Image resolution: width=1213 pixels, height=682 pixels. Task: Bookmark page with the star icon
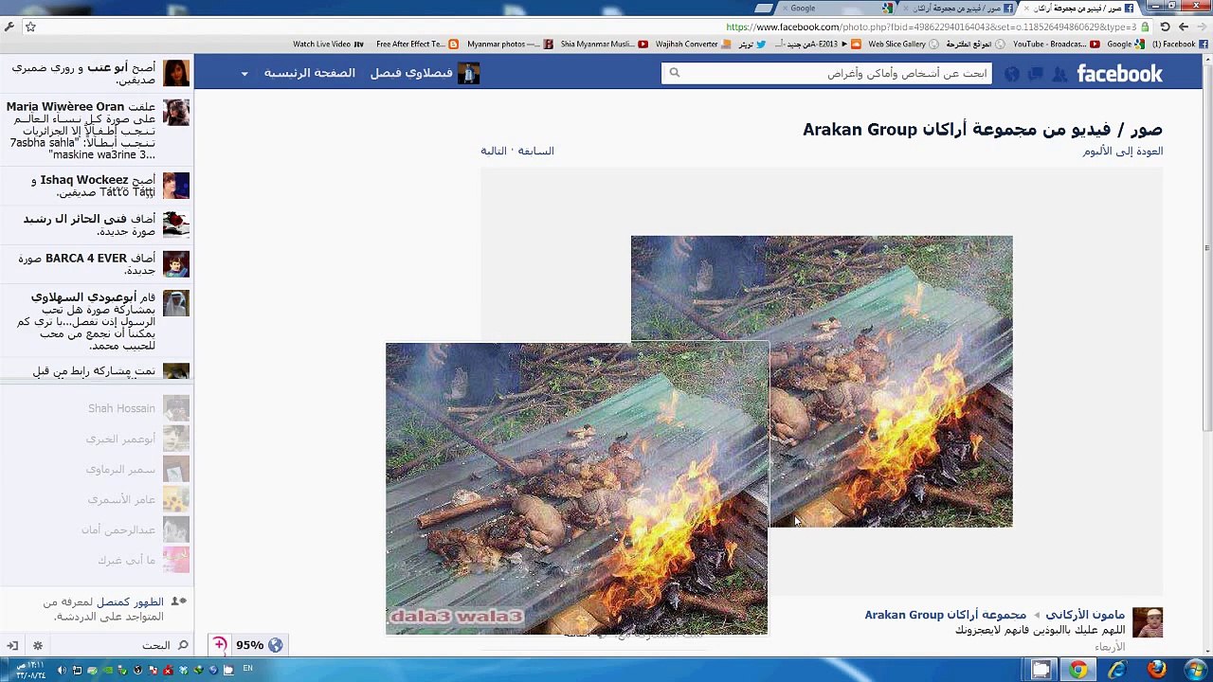(x=30, y=27)
